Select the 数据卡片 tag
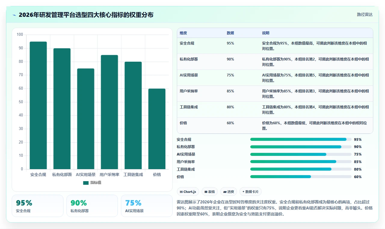 [251, 192]
